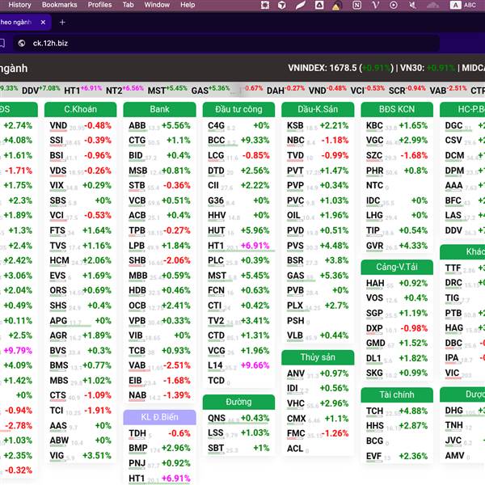Select the PLX +2.7% row
Screen dimensions: 485x485
tap(318, 306)
